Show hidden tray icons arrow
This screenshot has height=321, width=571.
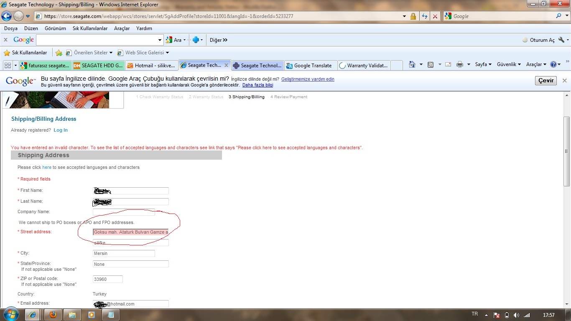[x=486, y=315]
